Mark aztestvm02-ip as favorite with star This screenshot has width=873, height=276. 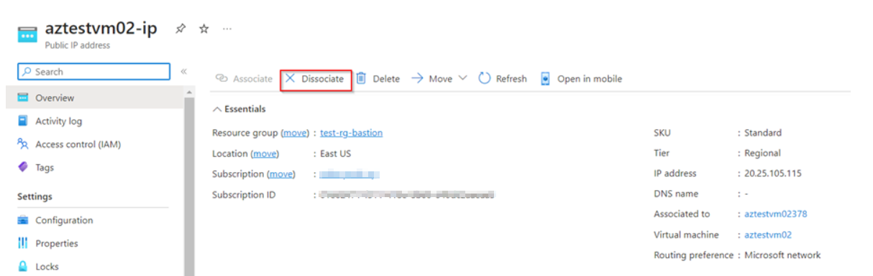(x=204, y=29)
